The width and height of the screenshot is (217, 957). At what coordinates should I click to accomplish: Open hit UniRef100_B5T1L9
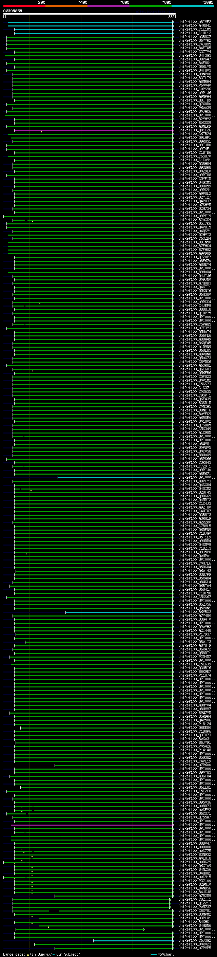coord(195,537)
